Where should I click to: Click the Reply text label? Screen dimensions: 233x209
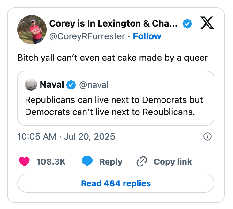point(111,162)
